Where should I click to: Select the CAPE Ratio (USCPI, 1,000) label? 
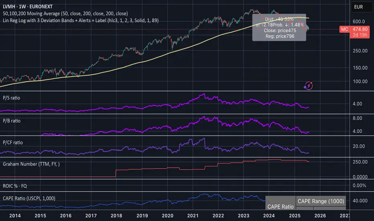[x=29, y=198]
